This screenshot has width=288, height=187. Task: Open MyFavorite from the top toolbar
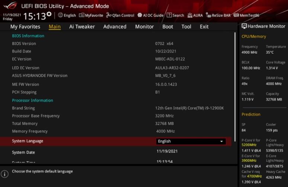tap(91, 15)
